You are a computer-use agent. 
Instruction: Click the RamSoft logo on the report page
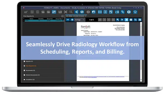85,27
